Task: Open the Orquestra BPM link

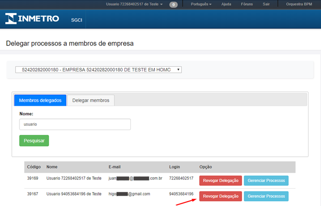Action: (x=302, y=4)
